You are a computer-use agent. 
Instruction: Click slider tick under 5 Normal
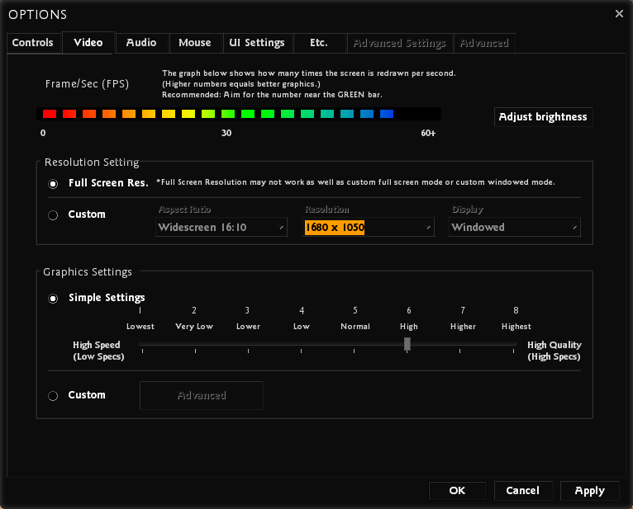coord(354,351)
